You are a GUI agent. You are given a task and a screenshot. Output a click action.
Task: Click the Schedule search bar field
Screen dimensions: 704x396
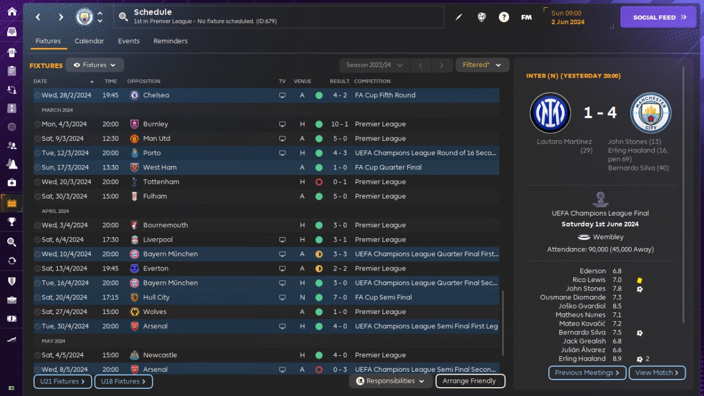click(x=279, y=17)
